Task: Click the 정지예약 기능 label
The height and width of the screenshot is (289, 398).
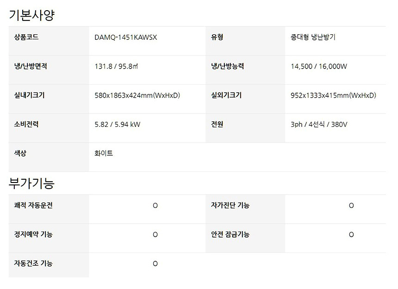Action: coord(33,235)
